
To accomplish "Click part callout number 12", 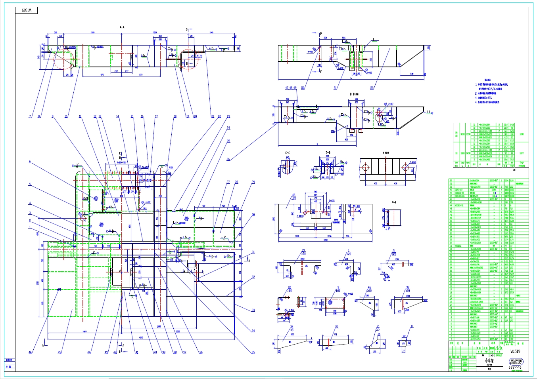I will 95,116.
